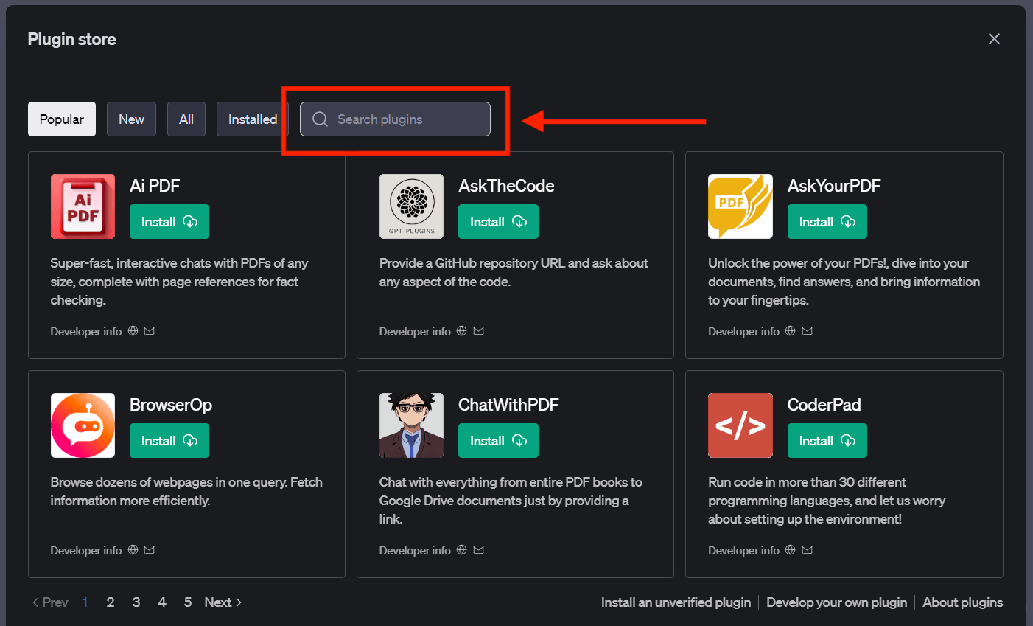Go to Next page
Viewport: 1033px width, 626px height.
click(x=223, y=602)
